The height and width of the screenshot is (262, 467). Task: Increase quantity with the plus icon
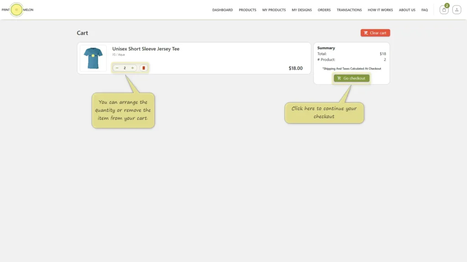point(133,68)
